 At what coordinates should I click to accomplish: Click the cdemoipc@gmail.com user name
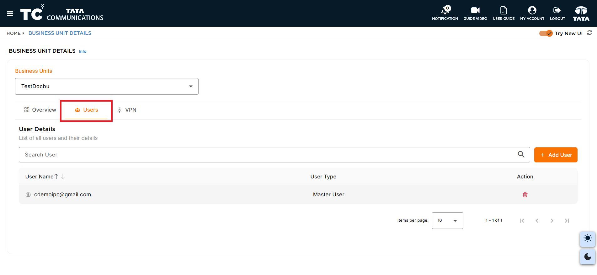[62, 194]
